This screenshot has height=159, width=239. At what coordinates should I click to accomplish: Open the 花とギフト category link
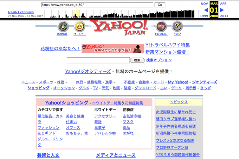[47, 133]
